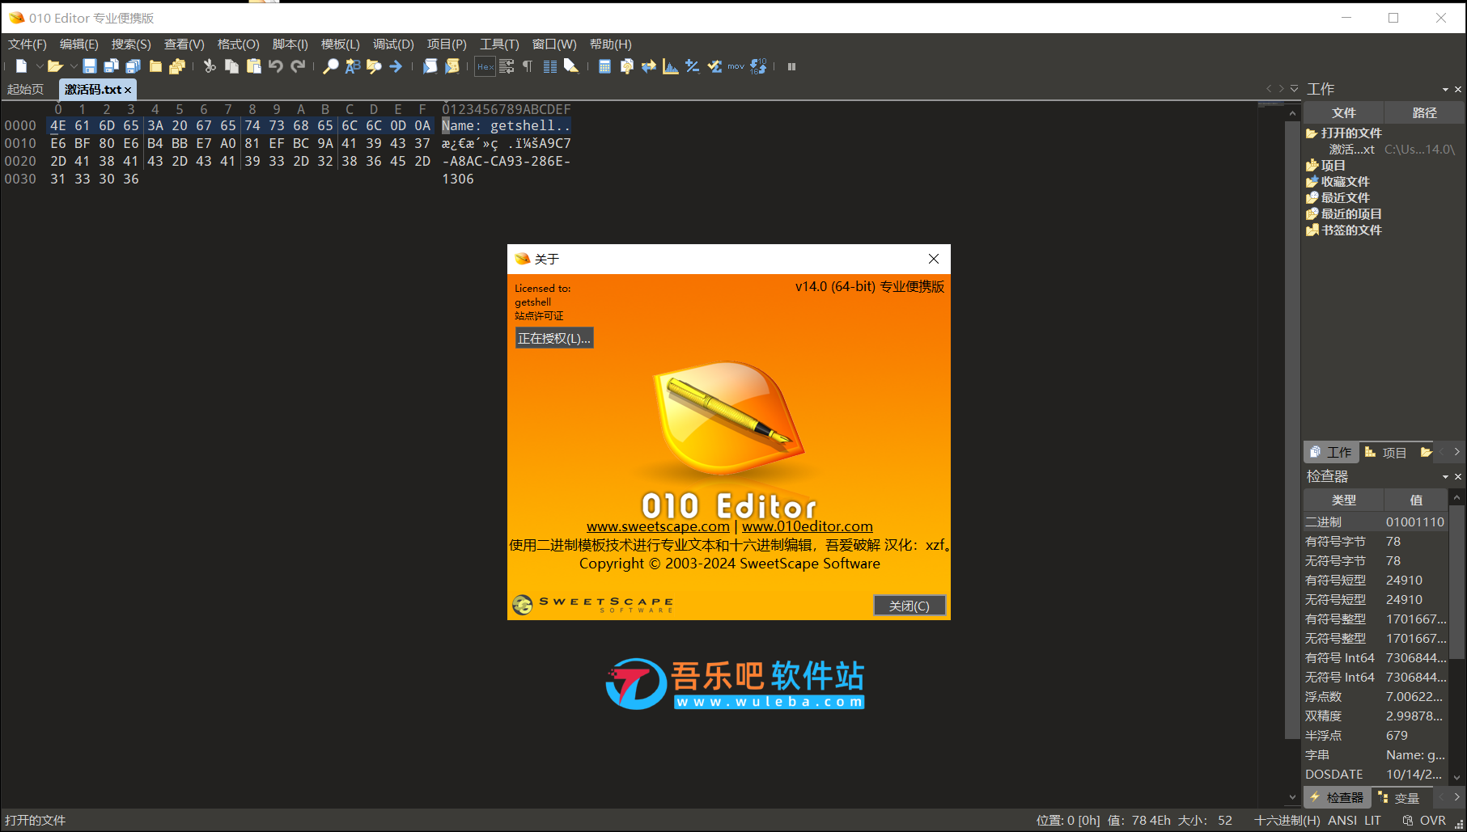Screen dimensions: 1467x832
Task: Open the dropdown arrow beside New File
Action: pyautogui.click(x=40, y=66)
